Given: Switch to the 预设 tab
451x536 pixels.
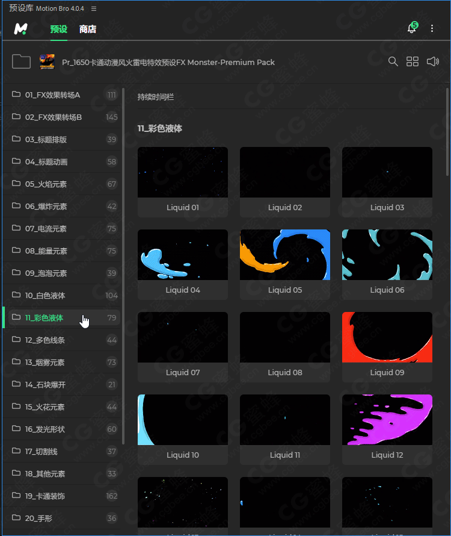Looking at the screenshot, I should click(x=59, y=30).
